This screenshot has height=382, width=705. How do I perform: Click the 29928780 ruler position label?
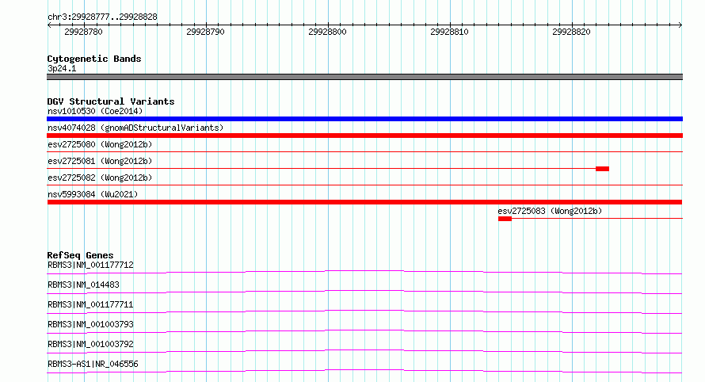click(x=84, y=32)
